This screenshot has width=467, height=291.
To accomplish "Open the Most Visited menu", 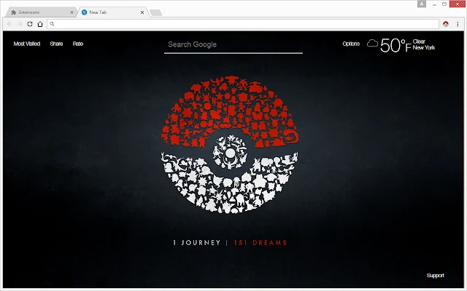I will coord(27,44).
